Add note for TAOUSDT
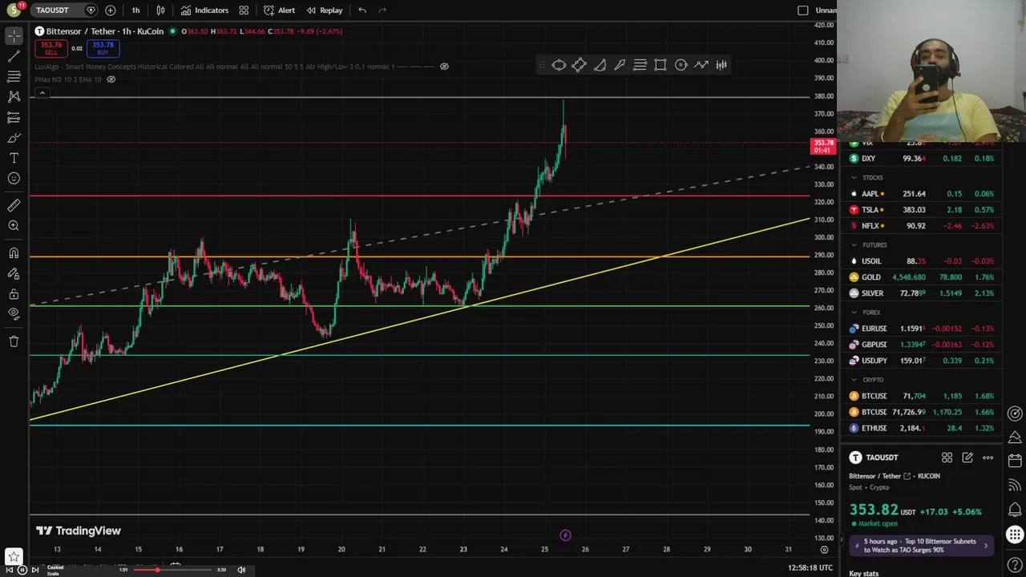 [967, 458]
